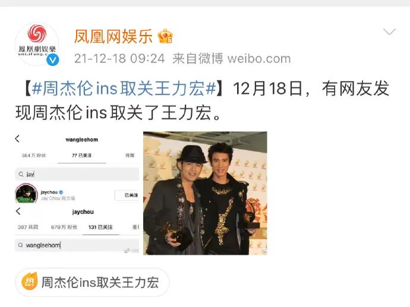Tap the gold crown membership badge
The width and height of the screenshot is (410, 307).
(x=165, y=36)
